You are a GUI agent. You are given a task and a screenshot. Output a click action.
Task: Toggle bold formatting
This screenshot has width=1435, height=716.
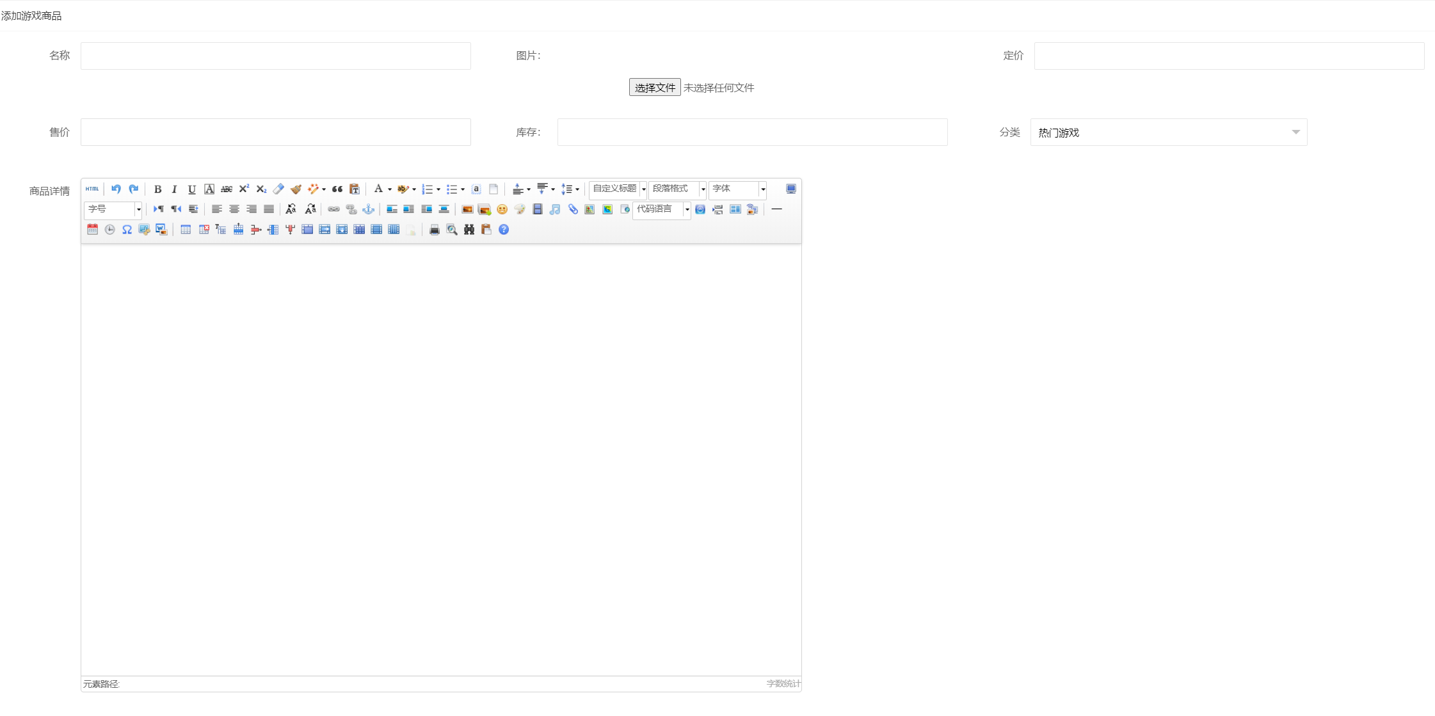point(157,189)
